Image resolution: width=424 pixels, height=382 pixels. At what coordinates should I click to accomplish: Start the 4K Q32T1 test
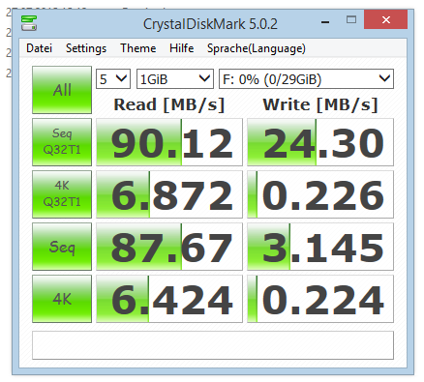tap(62, 194)
